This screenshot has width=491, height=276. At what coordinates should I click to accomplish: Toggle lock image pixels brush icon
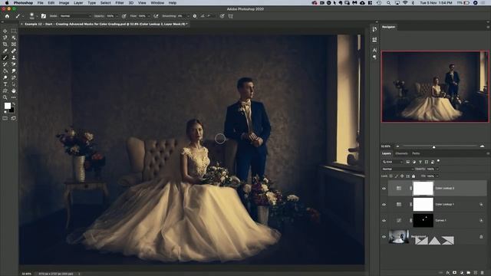[x=397, y=176]
